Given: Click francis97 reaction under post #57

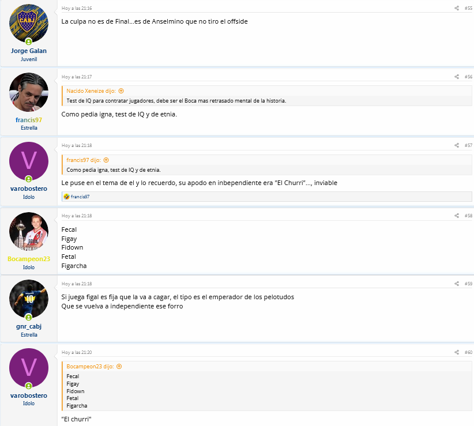Looking at the screenshot, I should coord(80,197).
